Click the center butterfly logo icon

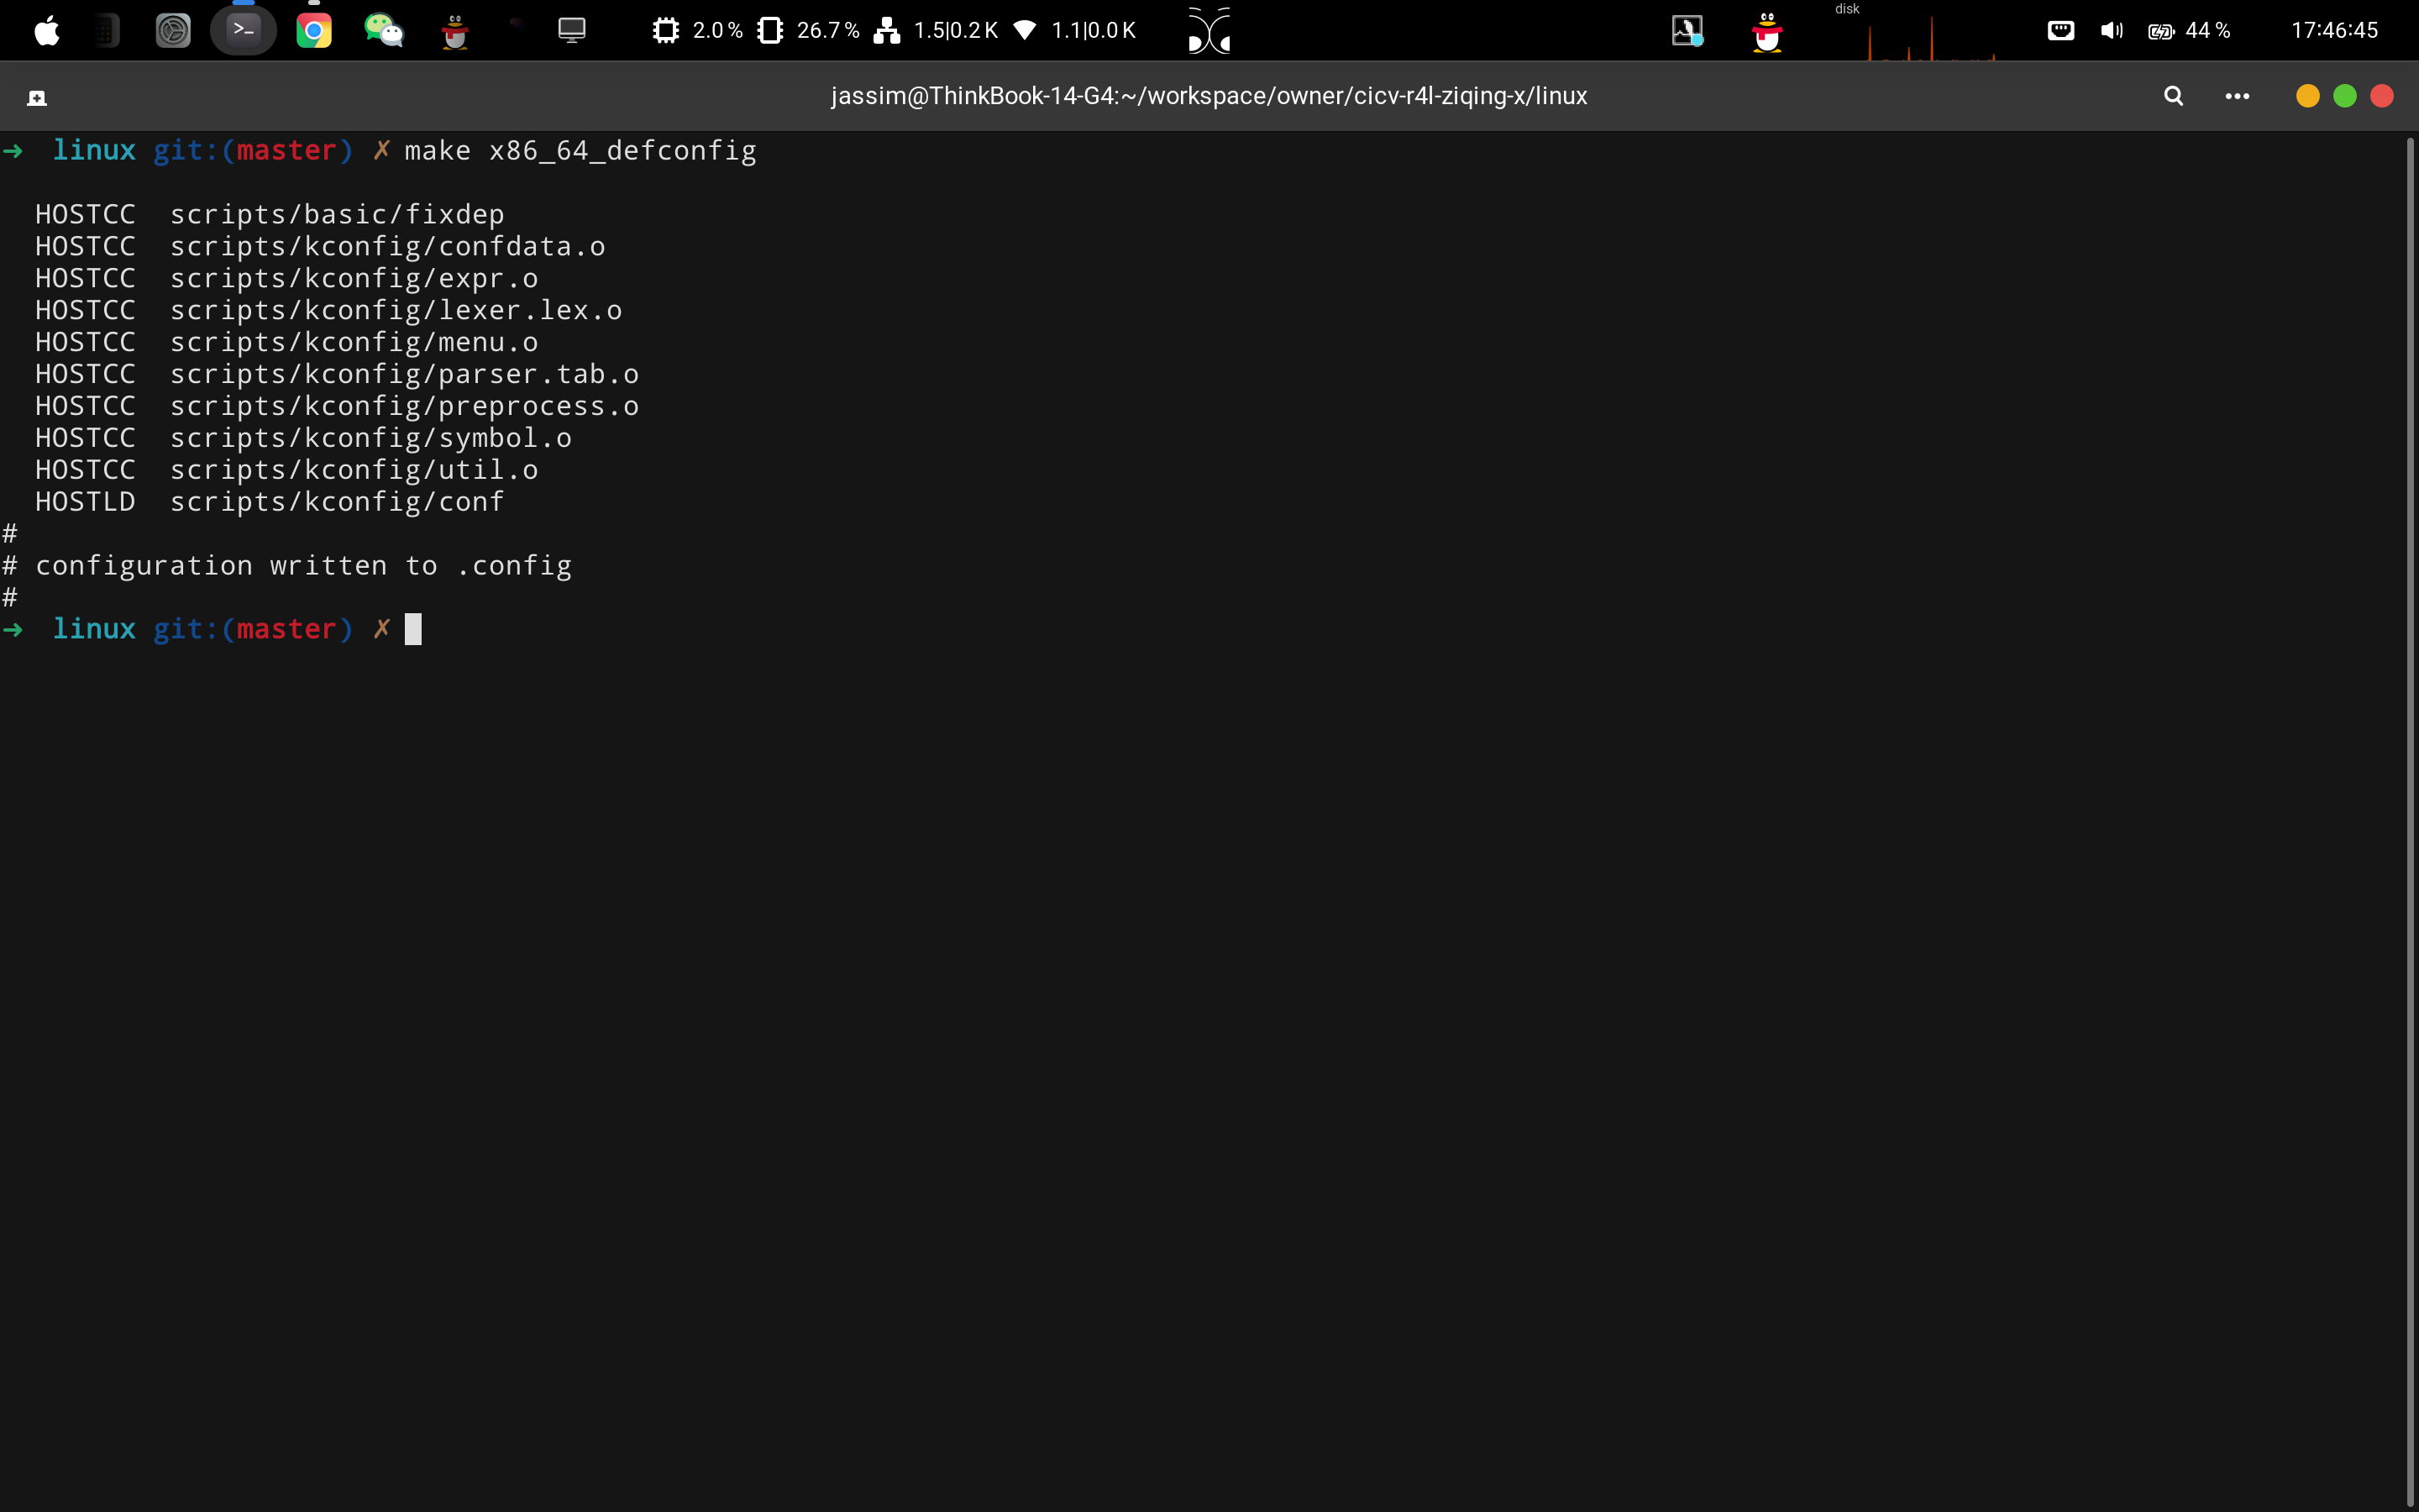[1209, 30]
